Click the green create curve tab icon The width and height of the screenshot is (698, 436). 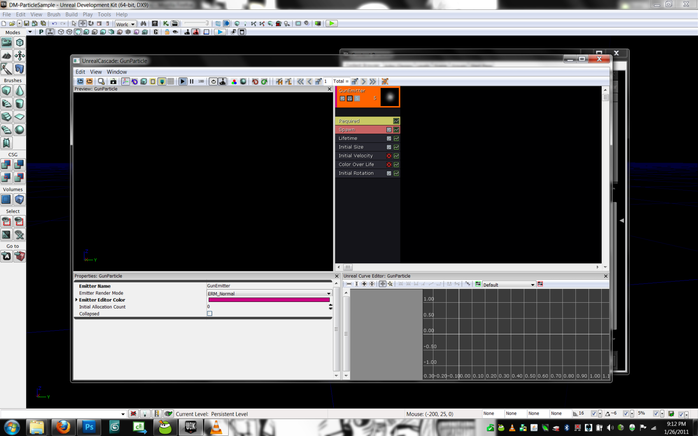tap(478, 284)
